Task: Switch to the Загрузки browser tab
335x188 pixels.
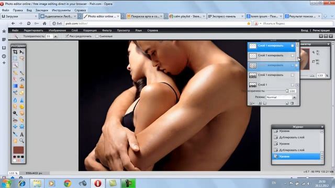Action: point(19,16)
